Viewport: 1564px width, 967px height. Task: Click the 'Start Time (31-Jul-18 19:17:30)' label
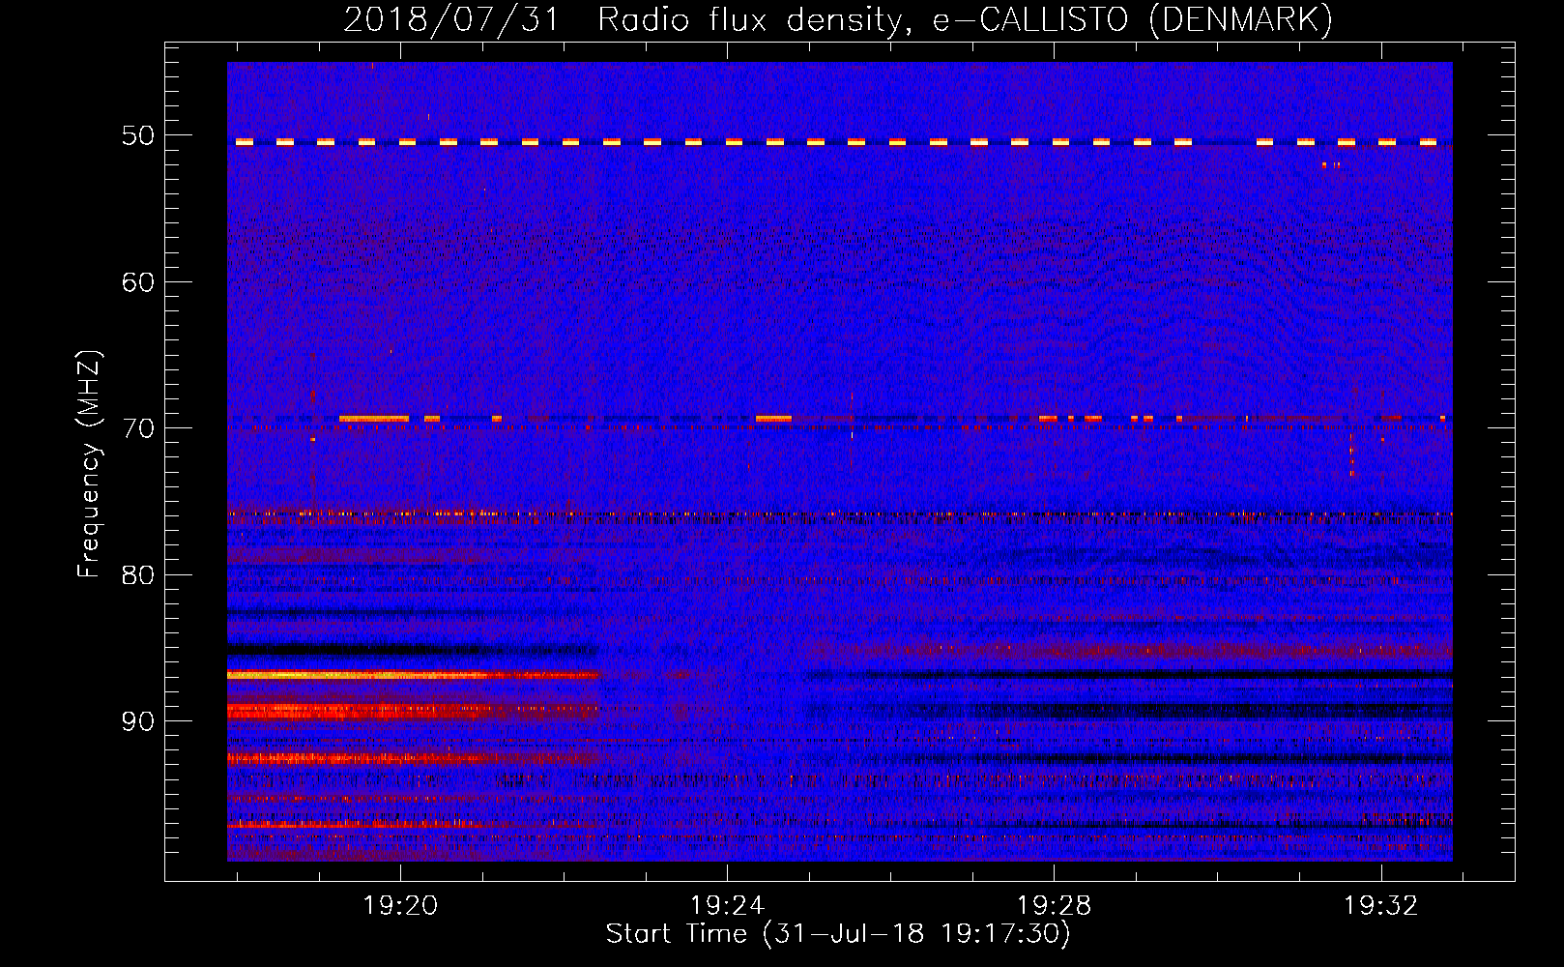click(x=838, y=934)
